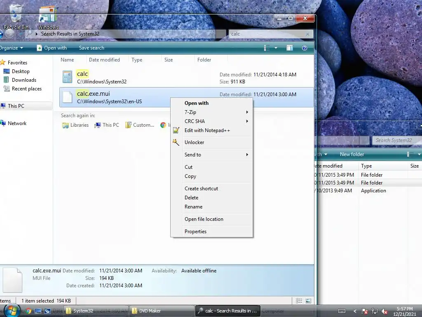Sort by Type column header
422x317 pixels.
(x=137, y=60)
